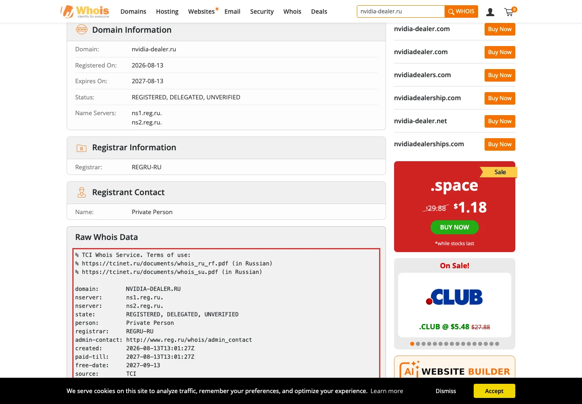Click nvidiadealership.com suggestion text
The height and width of the screenshot is (404, 582).
tap(428, 98)
